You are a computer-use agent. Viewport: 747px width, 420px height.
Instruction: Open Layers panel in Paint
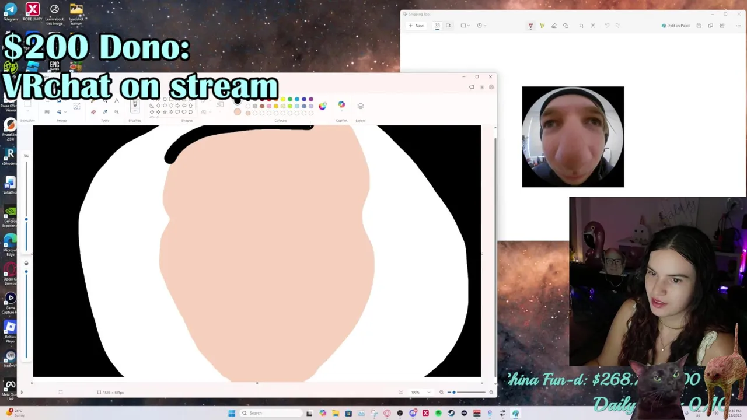point(361,106)
